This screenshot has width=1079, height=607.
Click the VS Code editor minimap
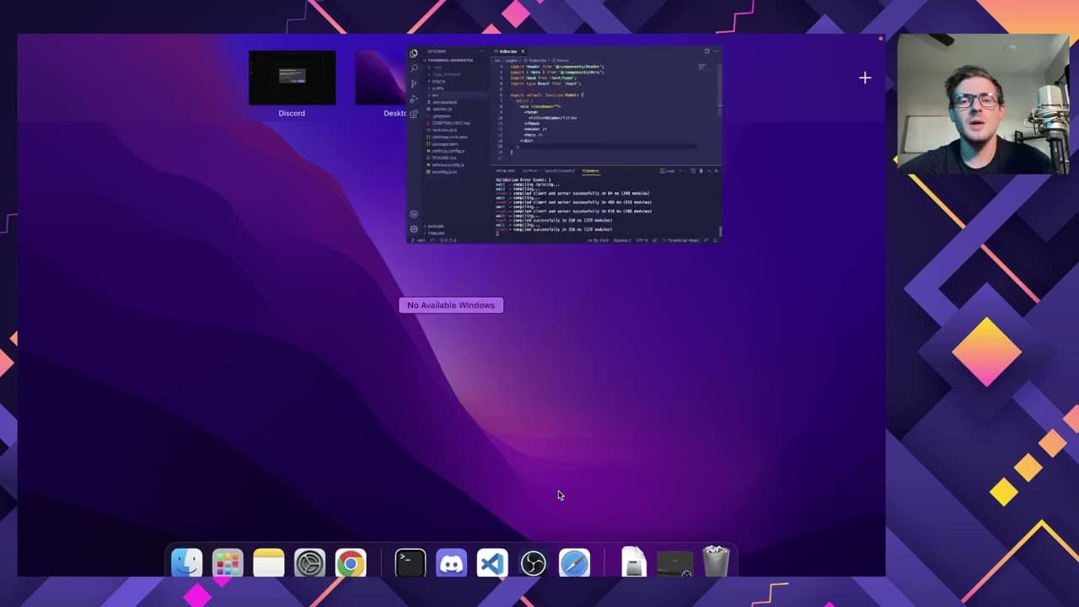click(702, 67)
